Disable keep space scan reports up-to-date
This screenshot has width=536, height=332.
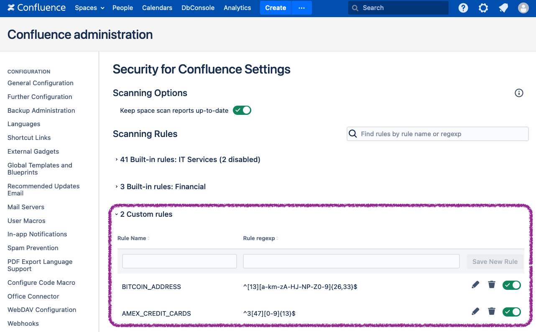(242, 110)
